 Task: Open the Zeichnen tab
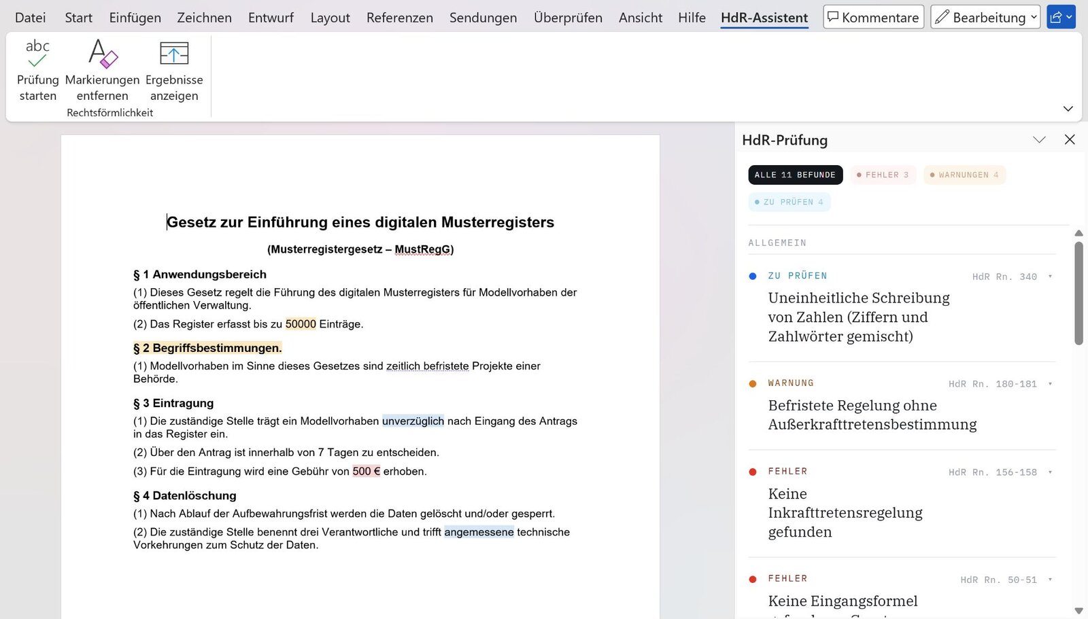click(x=205, y=18)
